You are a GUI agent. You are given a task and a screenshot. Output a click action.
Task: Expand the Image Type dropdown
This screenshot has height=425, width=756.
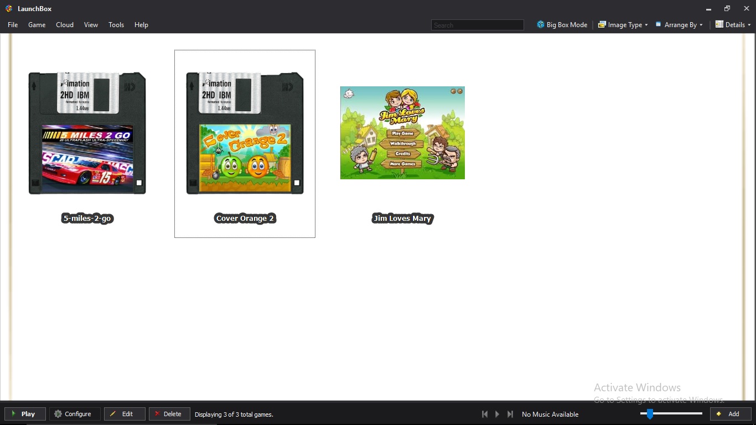click(x=623, y=25)
